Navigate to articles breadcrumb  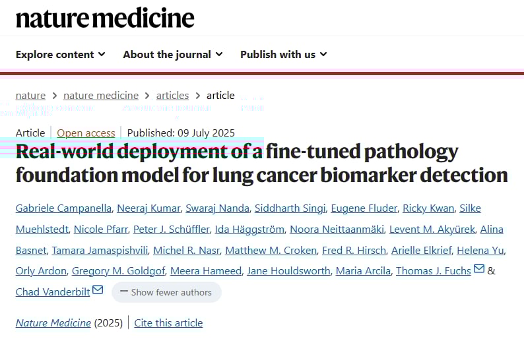click(172, 95)
